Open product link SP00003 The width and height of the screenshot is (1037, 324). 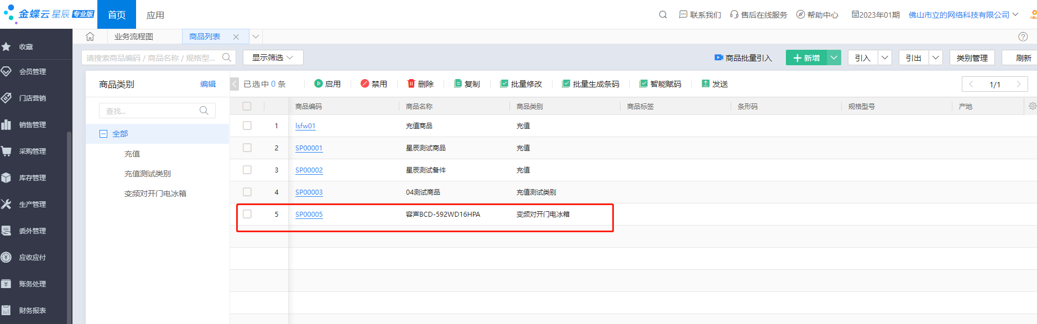[x=309, y=192]
